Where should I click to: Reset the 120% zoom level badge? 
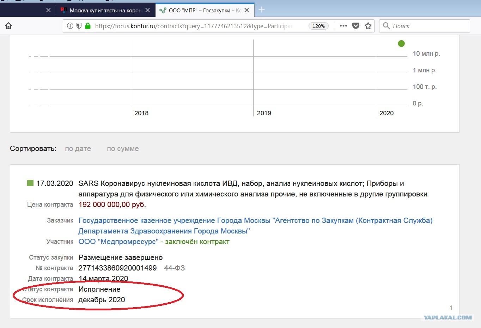click(318, 26)
